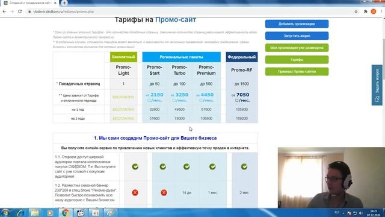Click heading 'Мы сами создадим Промо-сайт для Вашего бизнеса'
The width and height of the screenshot is (385, 217).
155,138
